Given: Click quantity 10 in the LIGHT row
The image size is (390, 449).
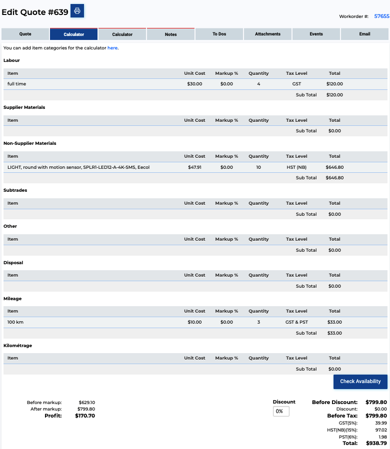Looking at the screenshot, I should [258, 167].
